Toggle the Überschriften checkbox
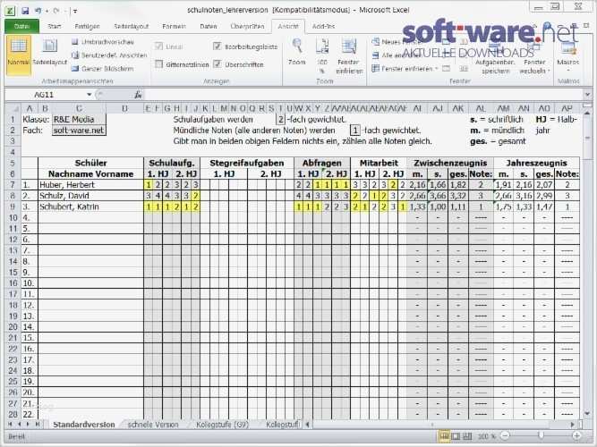Image resolution: width=597 pixels, height=447 pixels. point(217,64)
